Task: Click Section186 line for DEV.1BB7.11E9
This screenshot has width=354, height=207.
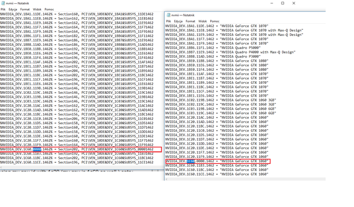Action: pyautogui.click(x=76, y=40)
